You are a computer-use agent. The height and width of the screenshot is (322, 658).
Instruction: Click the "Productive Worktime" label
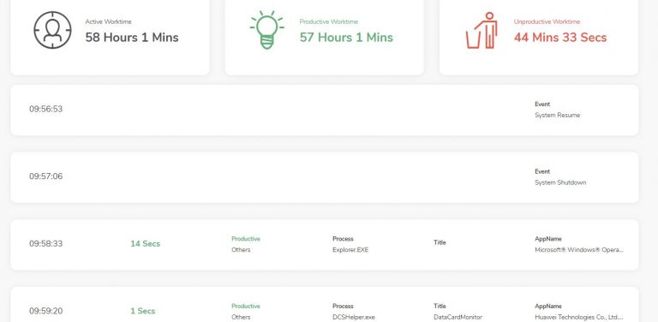coord(329,21)
